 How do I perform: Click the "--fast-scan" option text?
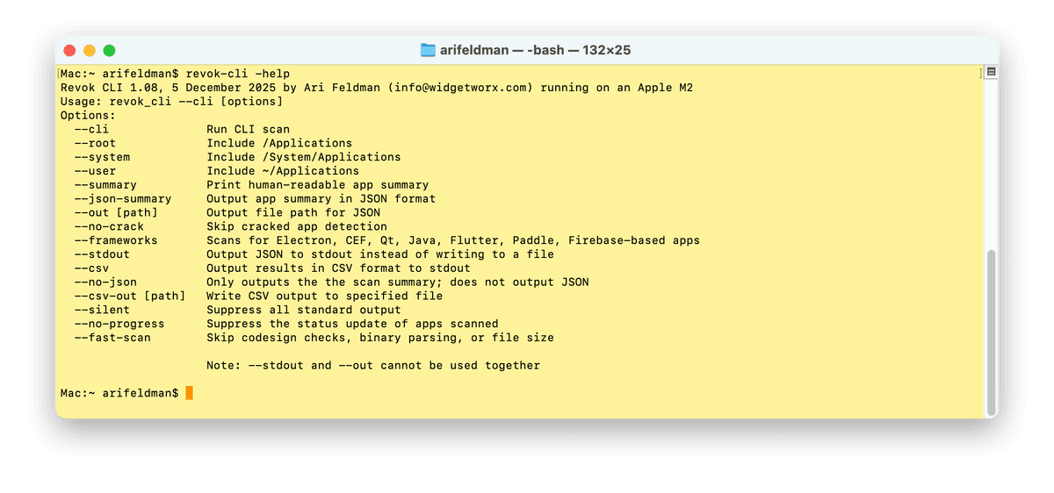coord(112,338)
